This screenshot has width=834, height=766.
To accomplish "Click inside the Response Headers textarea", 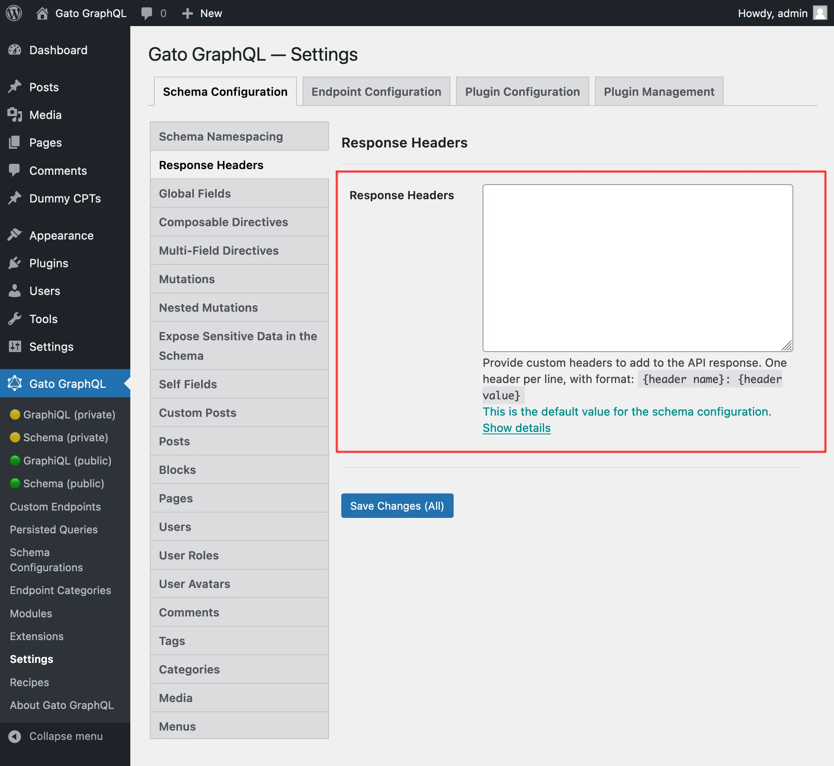I will (x=638, y=268).
